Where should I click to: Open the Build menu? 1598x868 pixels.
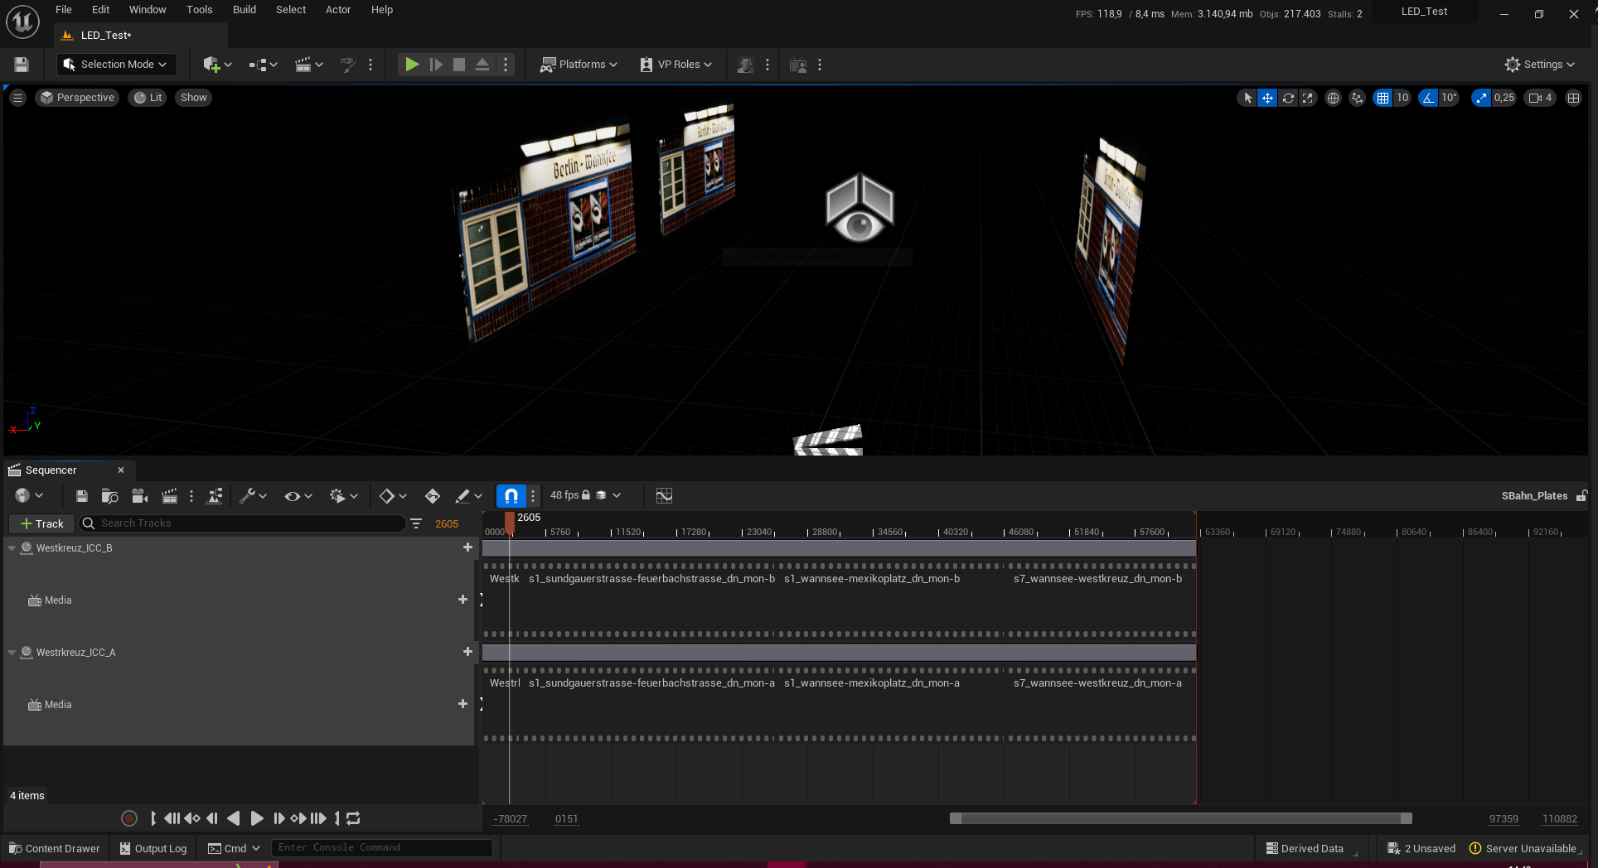[x=244, y=10]
